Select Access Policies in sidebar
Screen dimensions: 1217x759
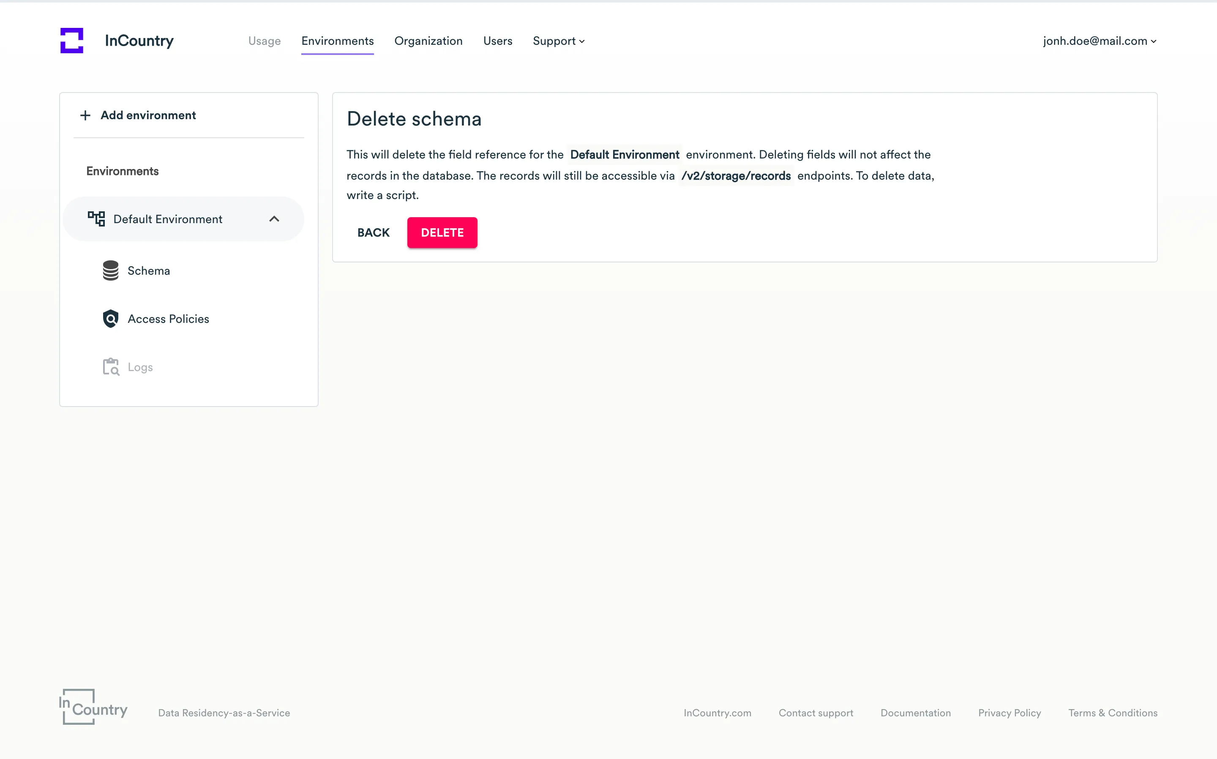pos(168,319)
